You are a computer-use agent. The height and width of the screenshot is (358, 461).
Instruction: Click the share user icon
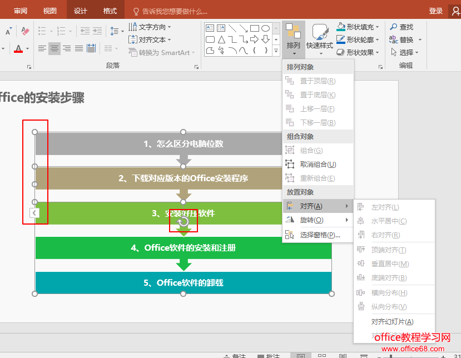click(455, 11)
